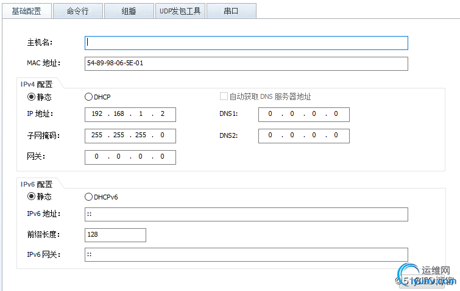Image resolution: width=460 pixels, height=291 pixels.
Task: Click the IPv4 配置 group title
Action: click(x=37, y=84)
